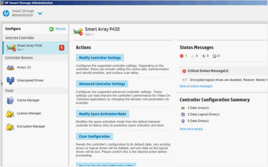Viewport: 268px width, 167px height.
Task: Click the warning triangle status count icon
Action: pos(192,56)
